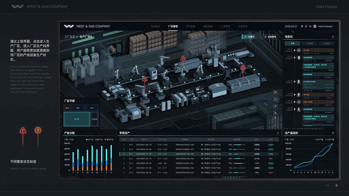Switch to the 综合概览 nav tab
The width and height of the screenshot is (349, 196).
[156, 26]
